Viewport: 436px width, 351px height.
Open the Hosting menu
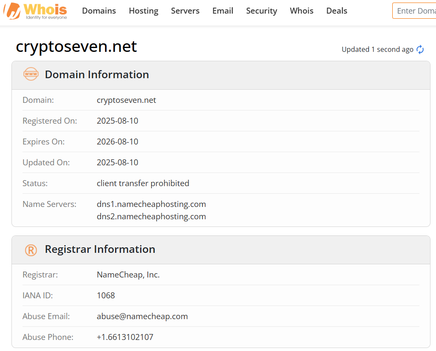pyautogui.click(x=143, y=11)
